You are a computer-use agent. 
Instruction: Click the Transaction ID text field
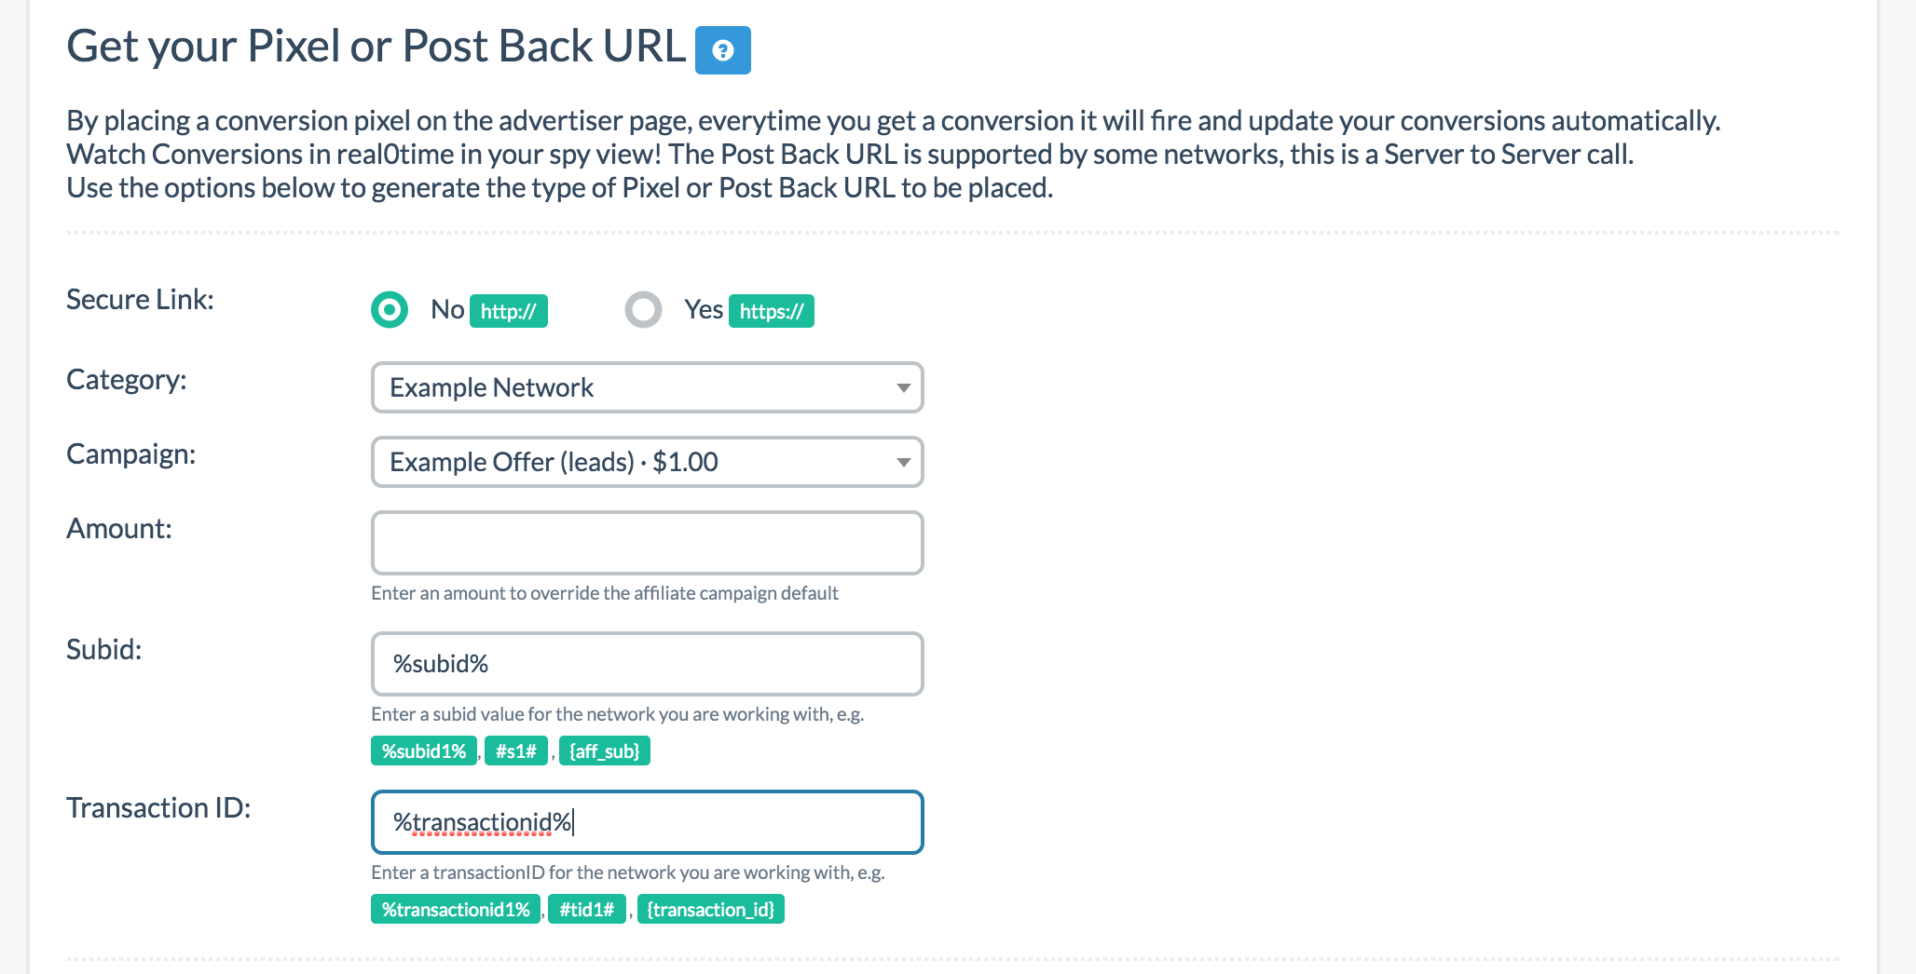(647, 822)
